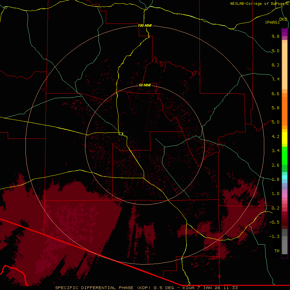Image resolution: width=290 pixels, height=290 pixels.
Task: Click the bright green color bar segment
Action: tap(285, 155)
